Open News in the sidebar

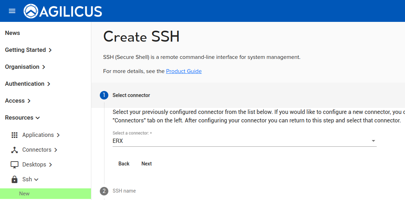[x=12, y=33]
